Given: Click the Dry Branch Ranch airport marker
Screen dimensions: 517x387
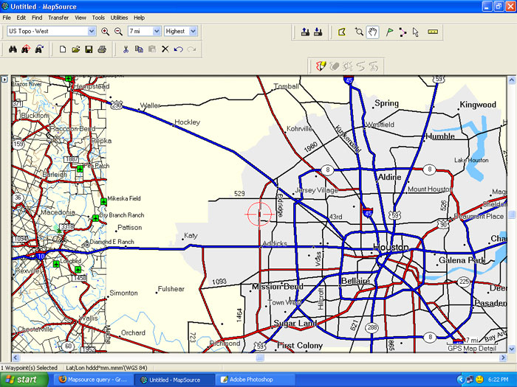Looking at the screenshot, I should pyautogui.click(x=95, y=218).
